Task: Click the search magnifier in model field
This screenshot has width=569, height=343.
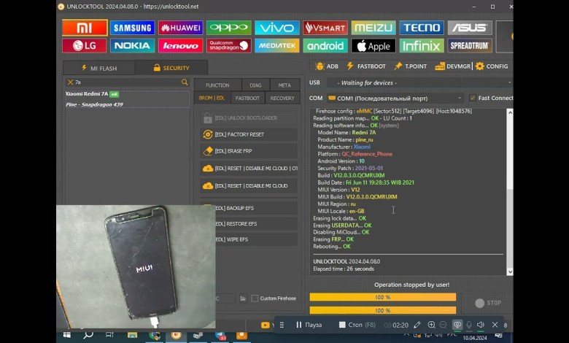Action: [185, 82]
